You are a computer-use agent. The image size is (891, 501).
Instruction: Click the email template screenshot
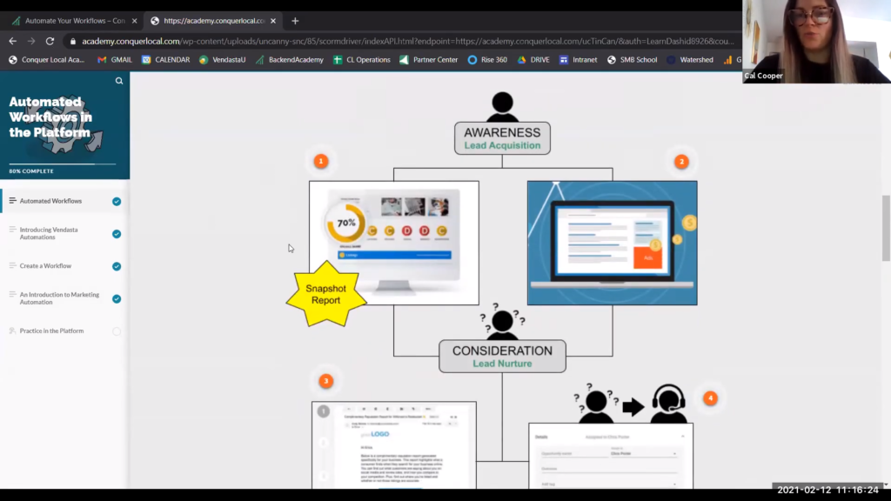tap(394, 444)
